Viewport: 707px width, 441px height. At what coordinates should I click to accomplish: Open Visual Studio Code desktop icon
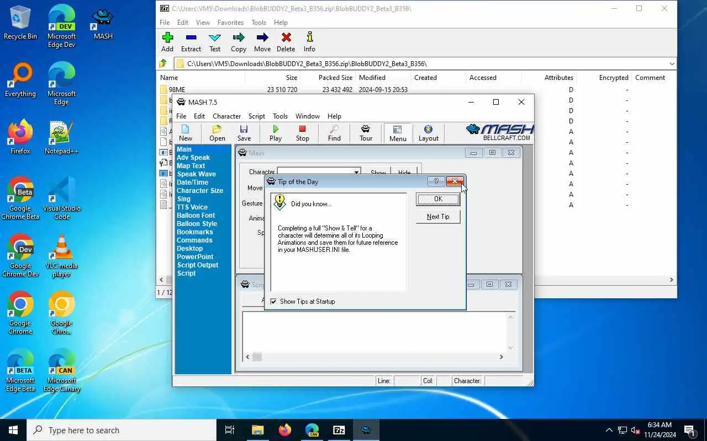click(61, 198)
